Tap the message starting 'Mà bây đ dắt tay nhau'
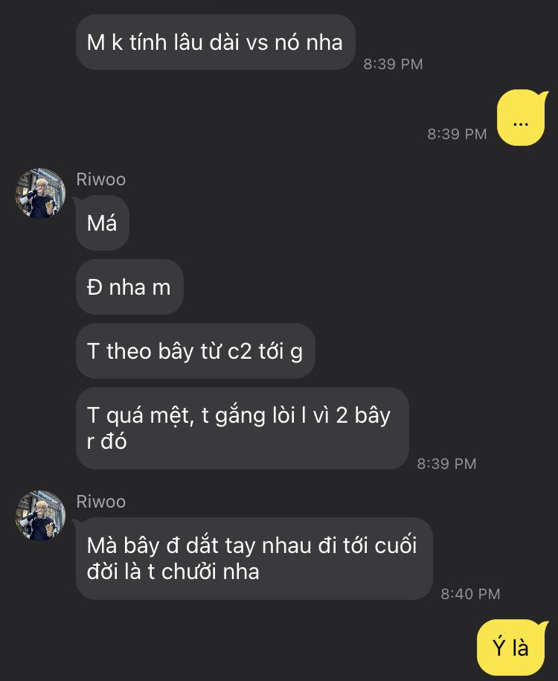 [x=254, y=558]
